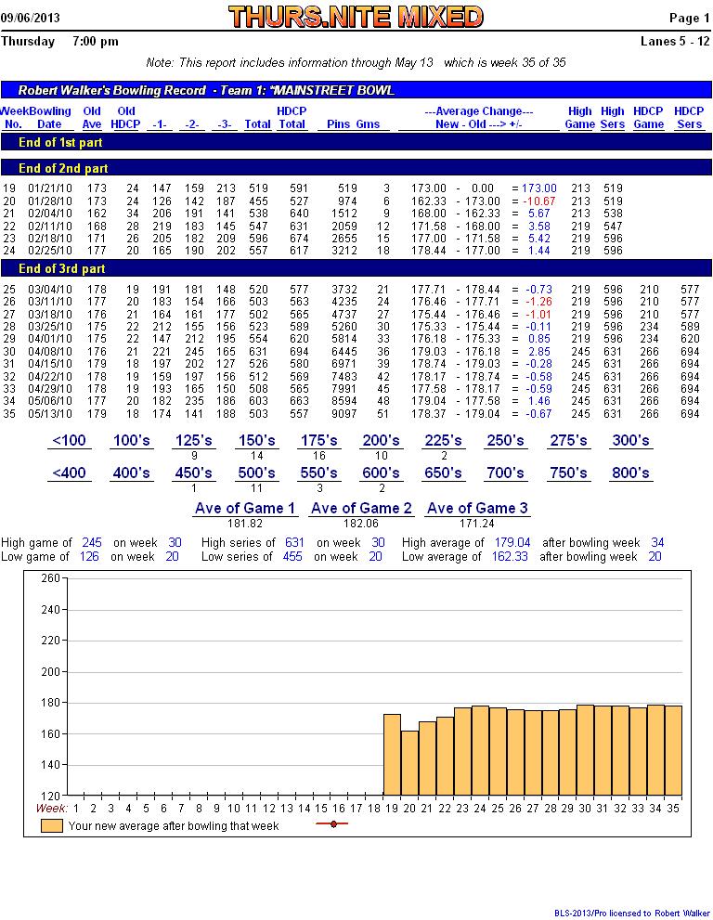
Task: Click the HDCP Total column header
Action: [x=292, y=117]
